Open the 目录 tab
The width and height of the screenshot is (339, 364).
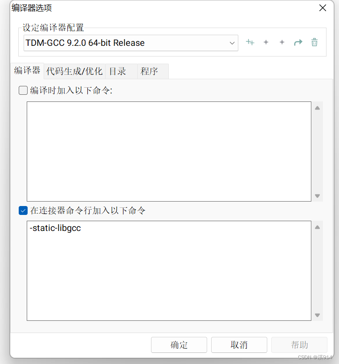click(x=121, y=71)
